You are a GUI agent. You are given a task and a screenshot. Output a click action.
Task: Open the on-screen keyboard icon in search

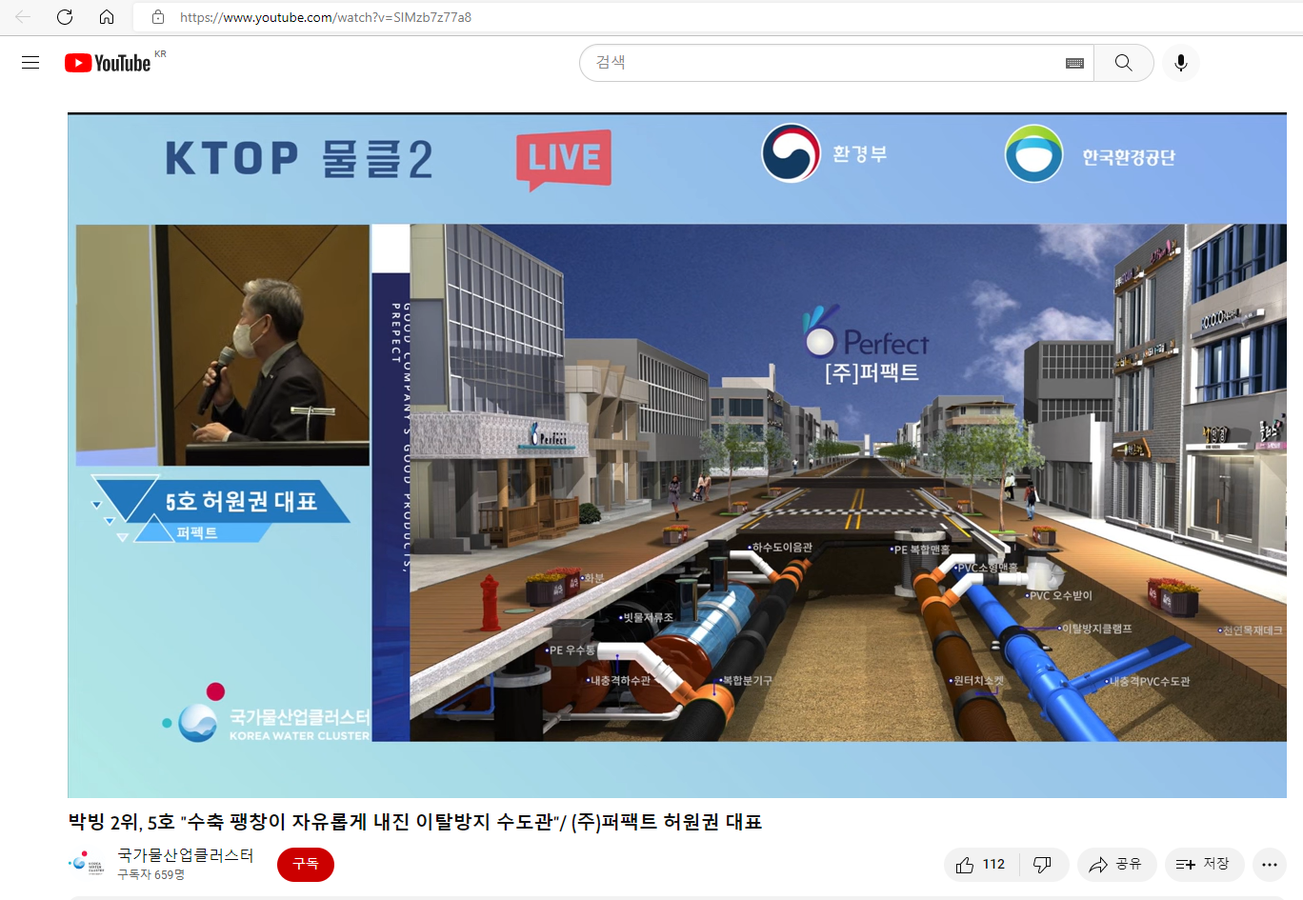coord(1074,63)
